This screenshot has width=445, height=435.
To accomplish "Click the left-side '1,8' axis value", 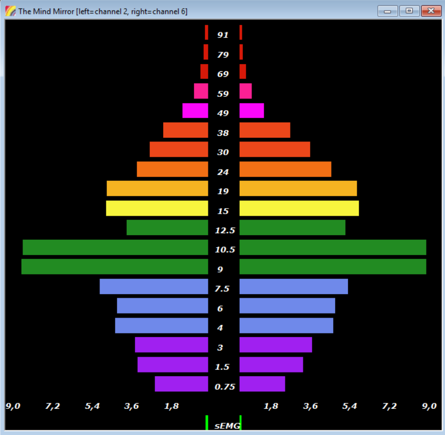I will tap(172, 406).
